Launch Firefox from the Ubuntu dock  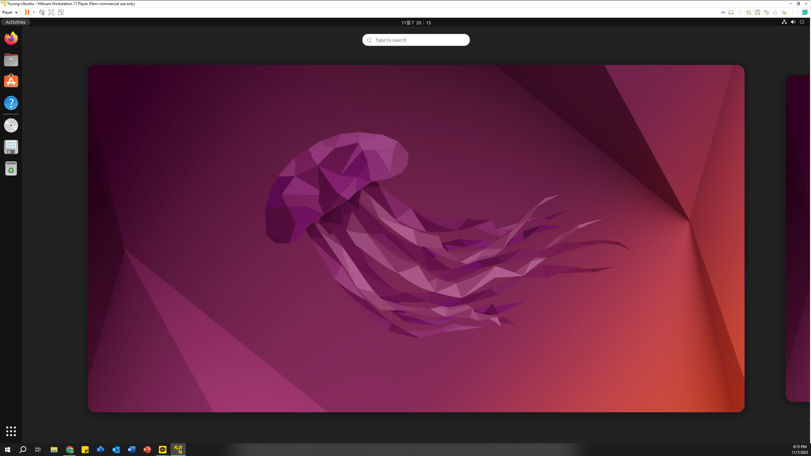11,38
